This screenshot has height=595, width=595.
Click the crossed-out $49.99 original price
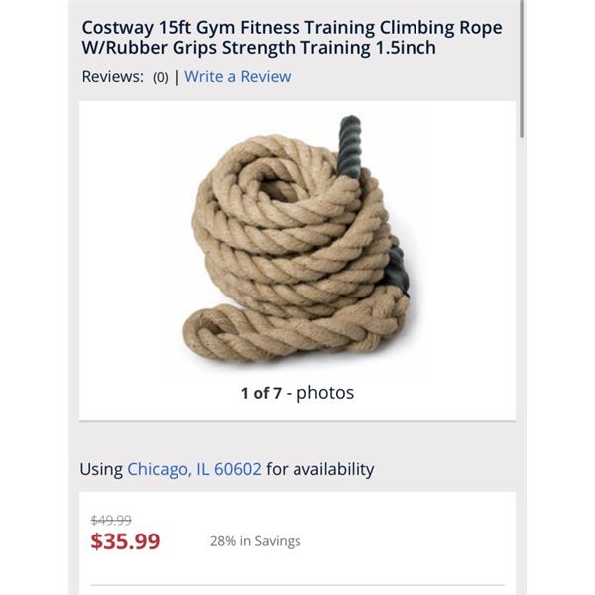click(x=111, y=520)
